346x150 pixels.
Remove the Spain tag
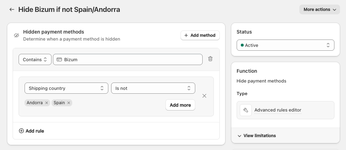69,103
